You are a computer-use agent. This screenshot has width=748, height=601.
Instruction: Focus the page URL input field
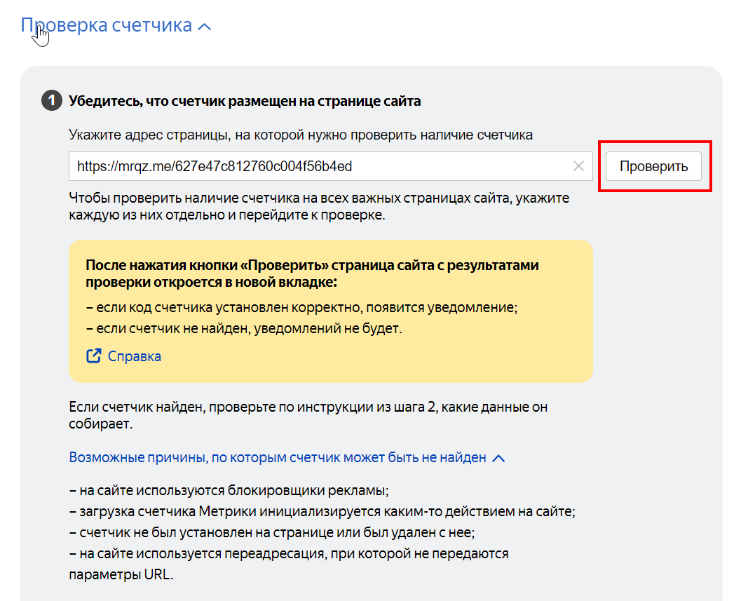pyautogui.click(x=330, y=166)
